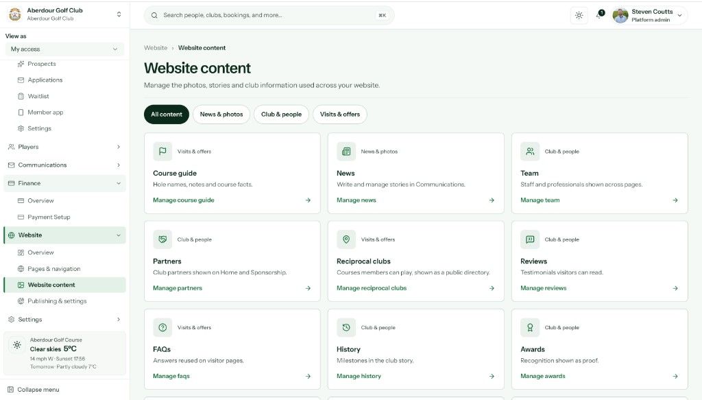Screen dimensions: 702x400
Task: Open Steven Coutts account dropdown chevron
Action: coord(679,15)
